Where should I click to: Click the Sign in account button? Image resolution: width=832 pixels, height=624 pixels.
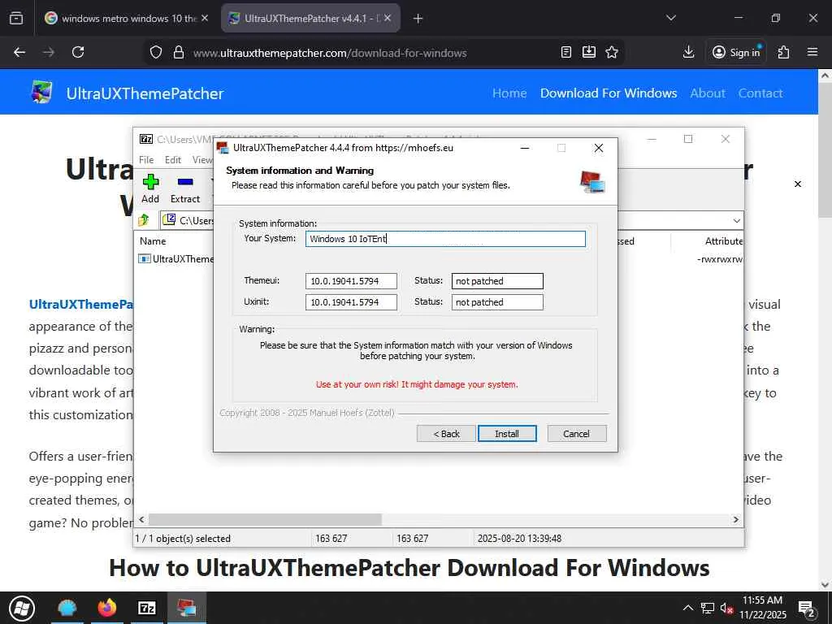(x=736, y=52)
